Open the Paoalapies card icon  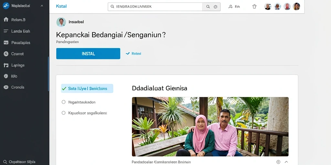[x=6, y=43]
